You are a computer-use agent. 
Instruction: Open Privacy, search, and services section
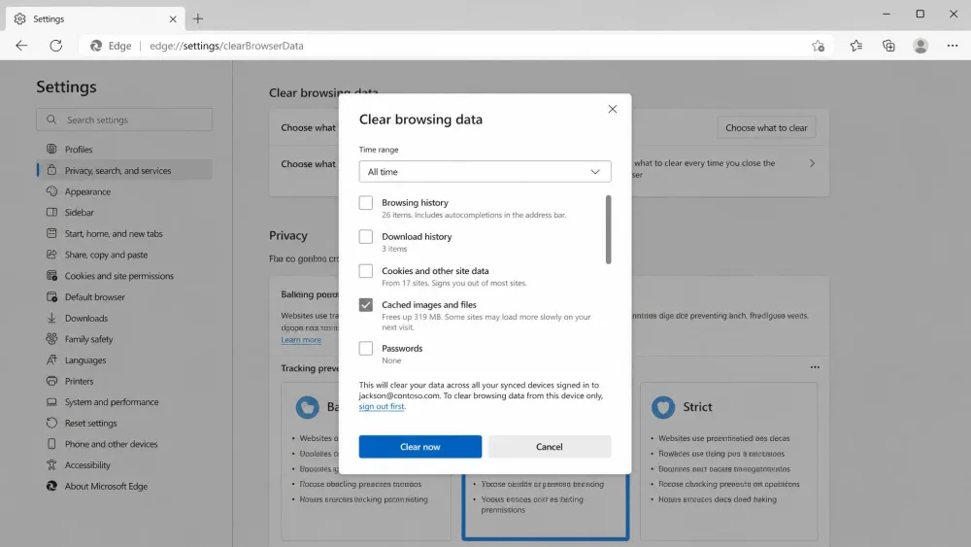124,170
